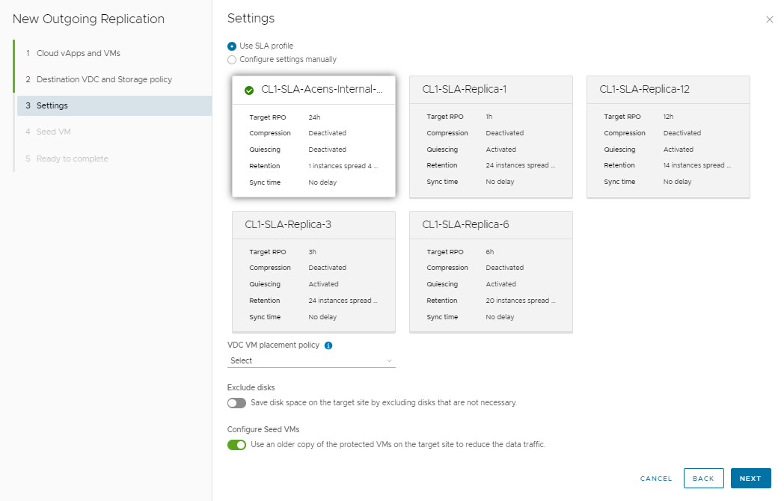Select the CL1-SLA-Acens-Internal SLA profile card

pyautogui.click(x=313, y=137)
